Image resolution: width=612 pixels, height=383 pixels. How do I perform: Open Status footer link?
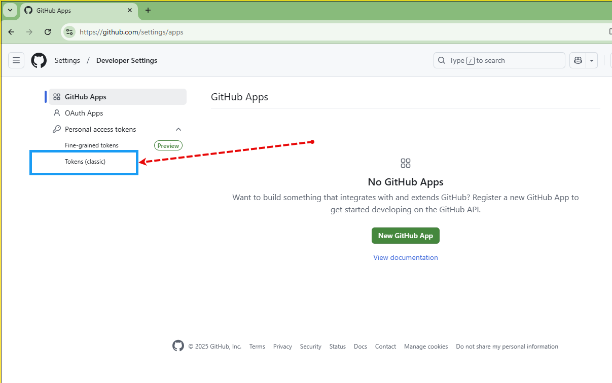337,347
